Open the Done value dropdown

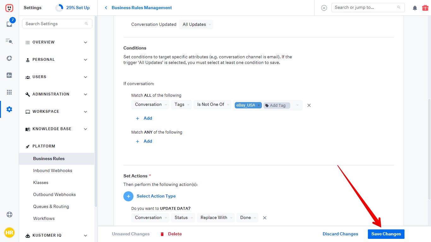[247, 218]
